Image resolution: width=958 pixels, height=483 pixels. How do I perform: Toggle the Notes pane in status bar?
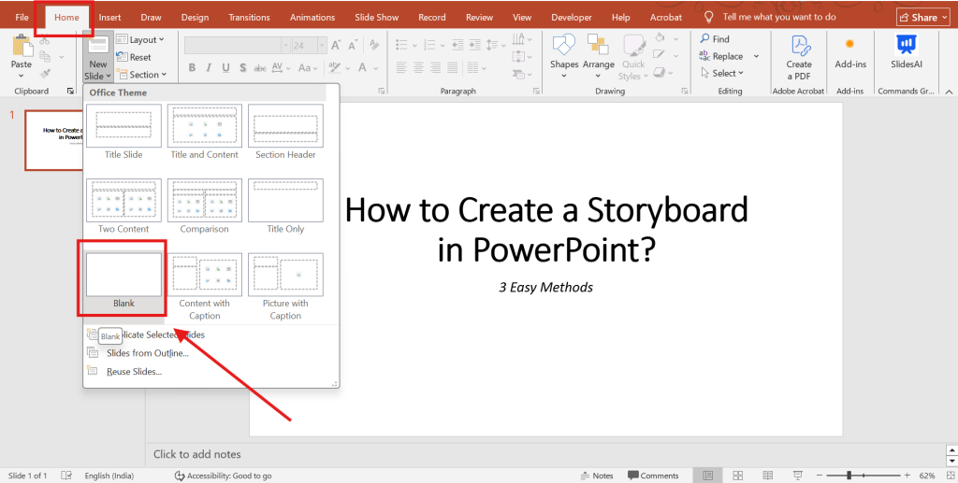pos(596,476)
